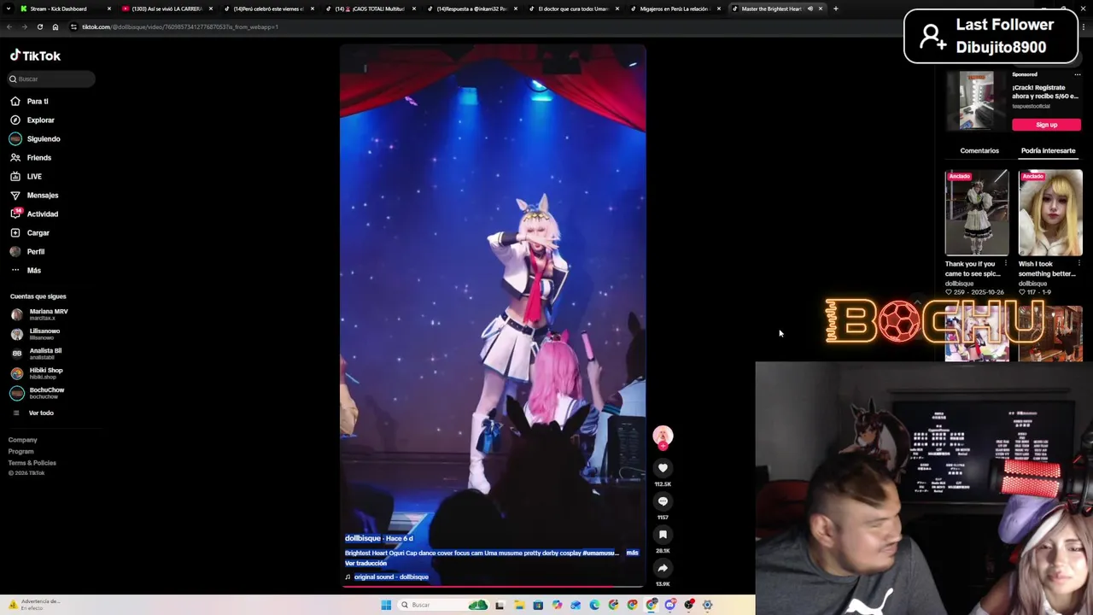Switch to El doctor que cura todo tab
1093x615 pixels.
point(572,9)
